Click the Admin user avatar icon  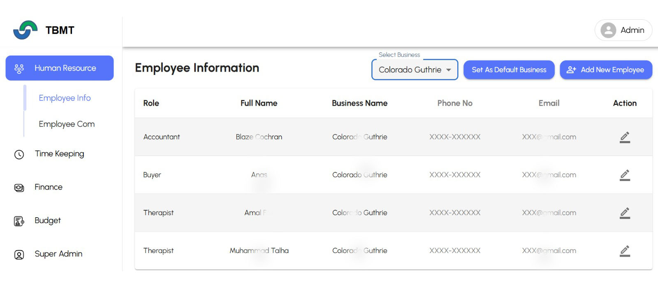coord(608,30)
